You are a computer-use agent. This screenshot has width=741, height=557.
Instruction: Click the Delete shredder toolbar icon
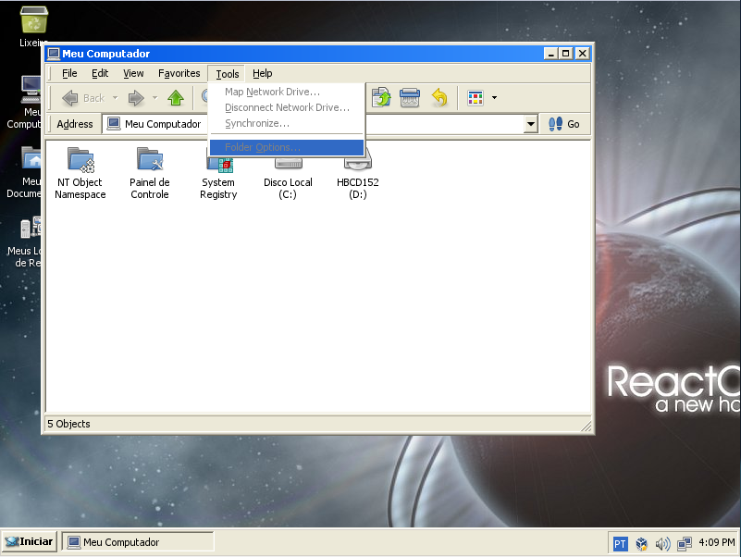point(409,98)
